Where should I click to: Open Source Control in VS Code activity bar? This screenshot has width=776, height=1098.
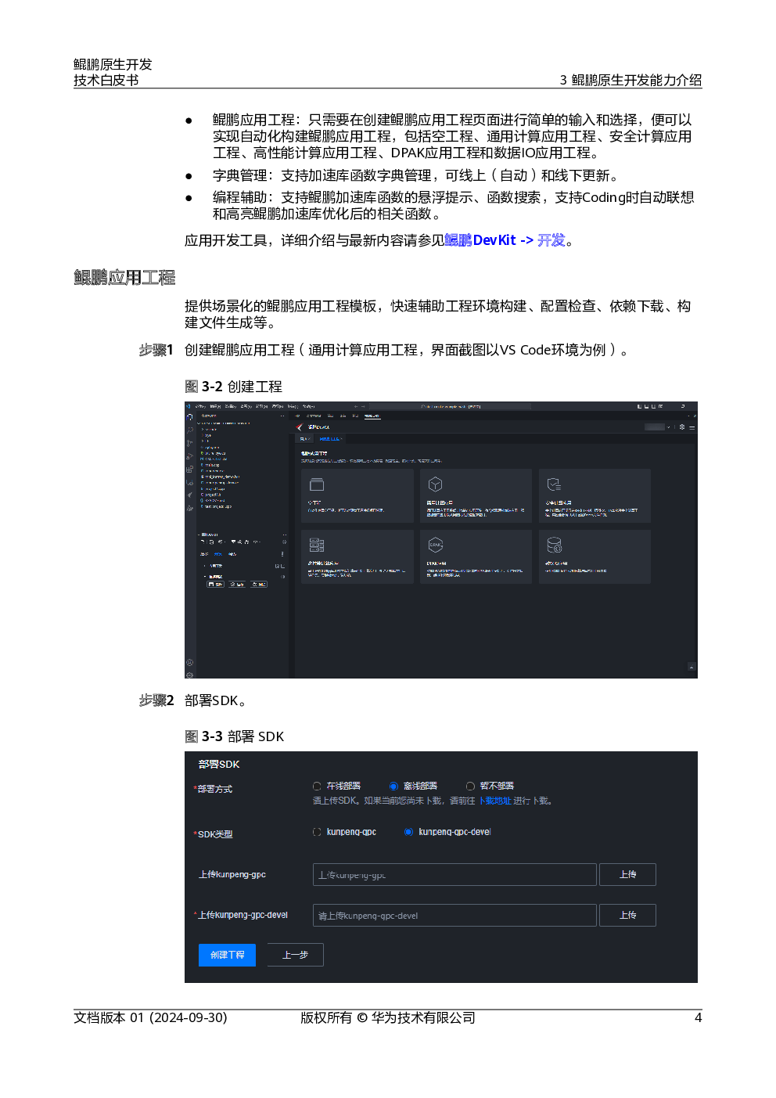tap(189, 443)
